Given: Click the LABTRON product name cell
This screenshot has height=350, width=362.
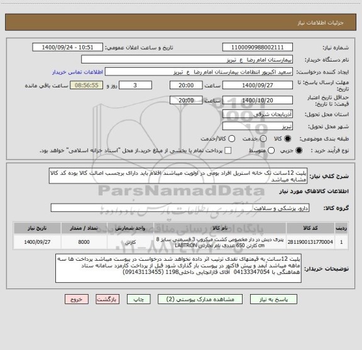Looking at the screenshot, I should pyautogui.click(x=220, y=242).
